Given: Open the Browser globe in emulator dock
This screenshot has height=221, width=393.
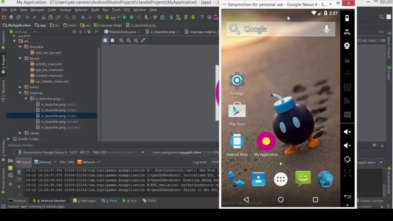Looking at the screenshot, I should (325, 179).
